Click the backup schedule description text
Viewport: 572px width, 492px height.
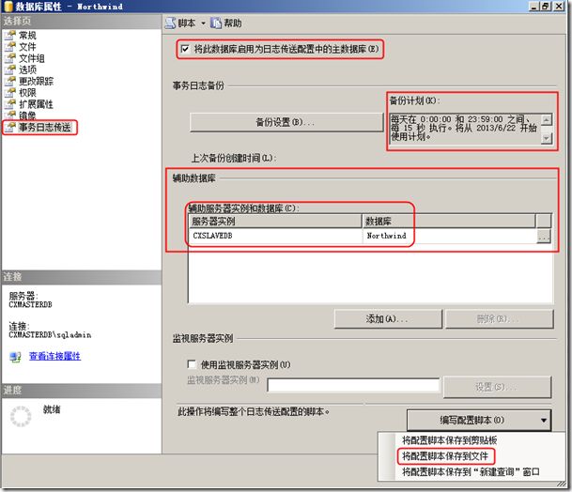tap(464, 129)
